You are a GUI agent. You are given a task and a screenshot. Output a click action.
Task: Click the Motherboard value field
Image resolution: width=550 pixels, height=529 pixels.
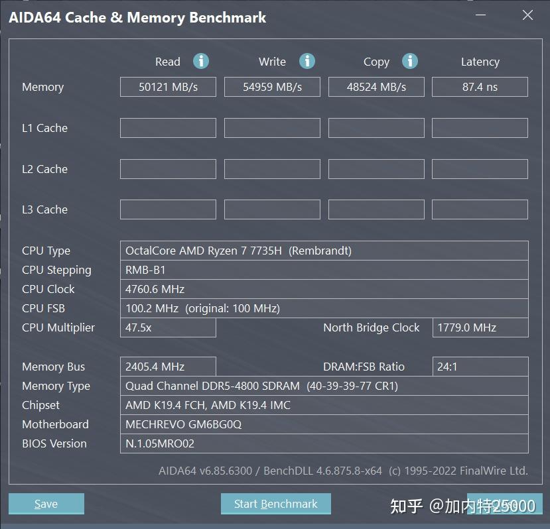click(324, 424)
